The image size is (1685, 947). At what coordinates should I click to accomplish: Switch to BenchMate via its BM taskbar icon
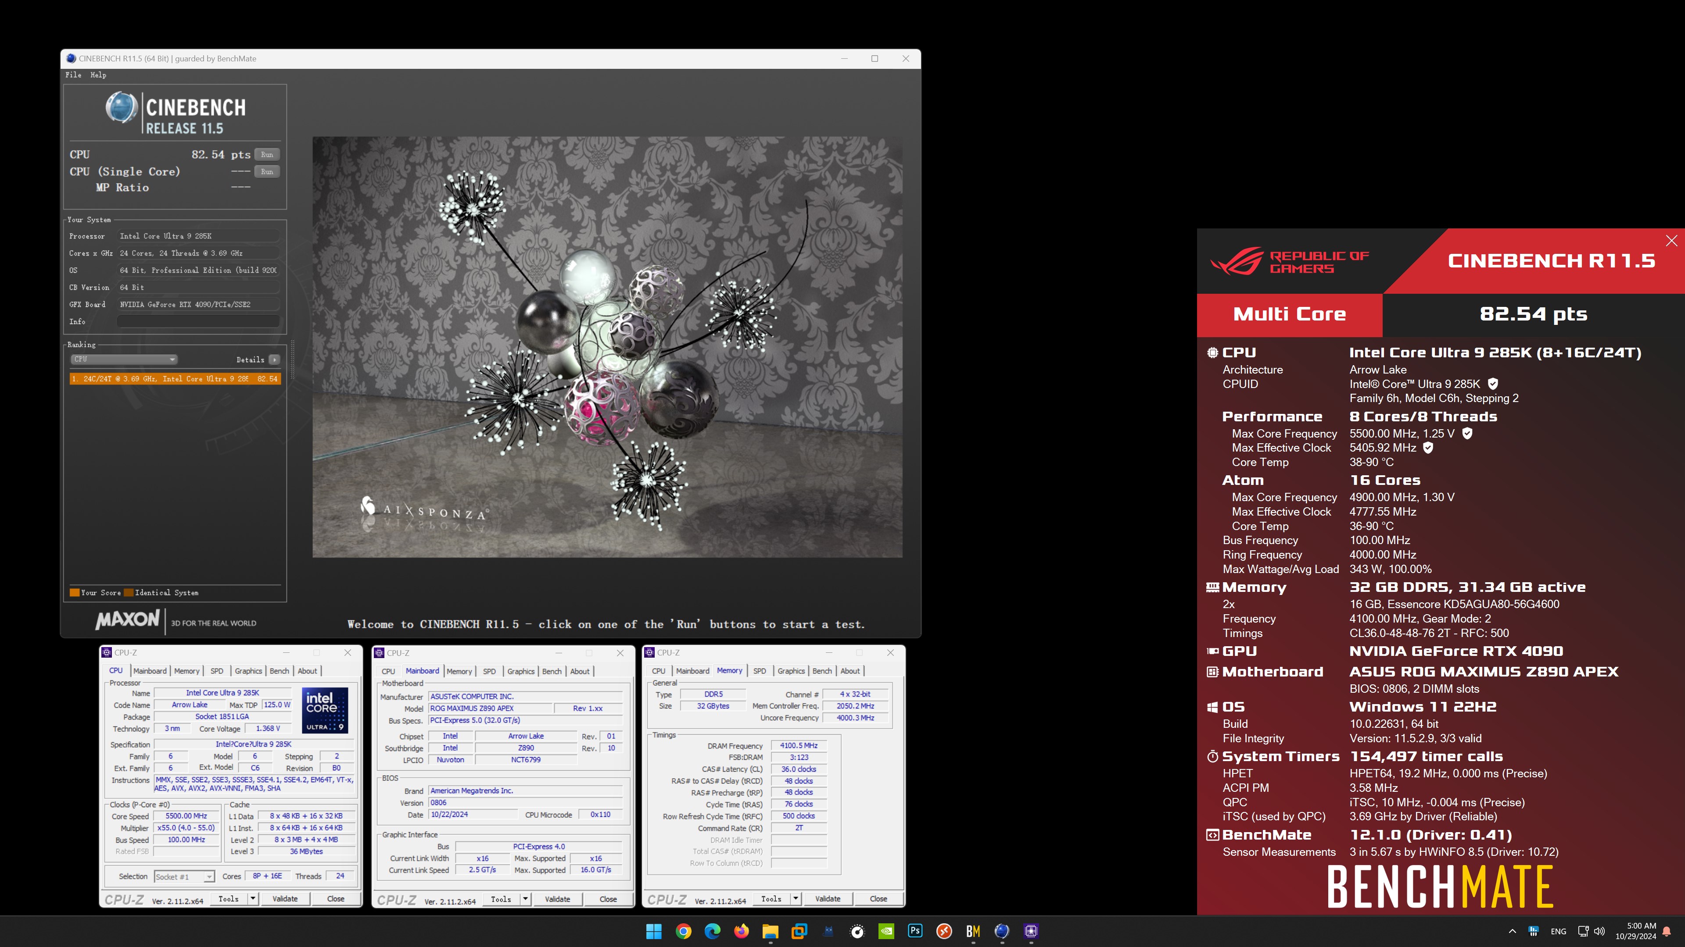coord(973,931)
